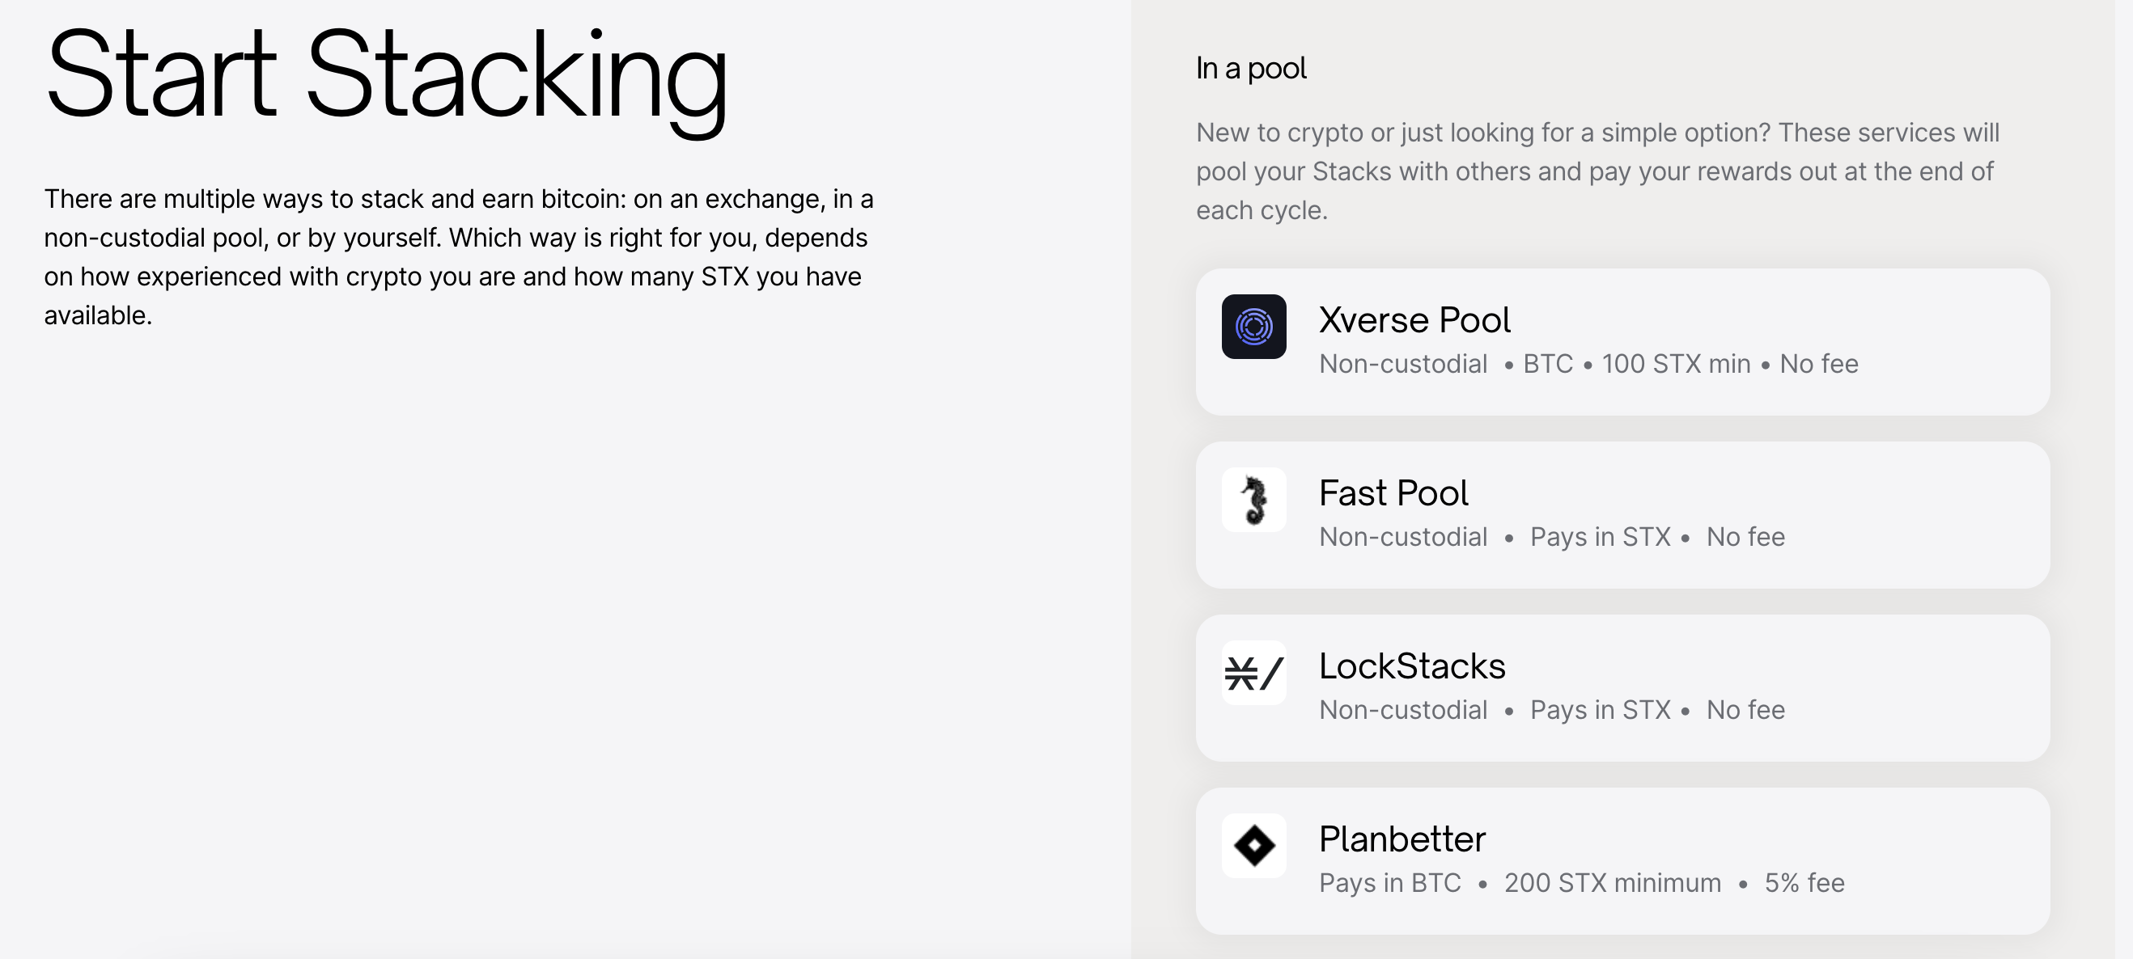The height and width of the screenshot is (959, 2133).
Task: Click Fast Pool's "No fee" label
Action: [x=1745, y=537]
